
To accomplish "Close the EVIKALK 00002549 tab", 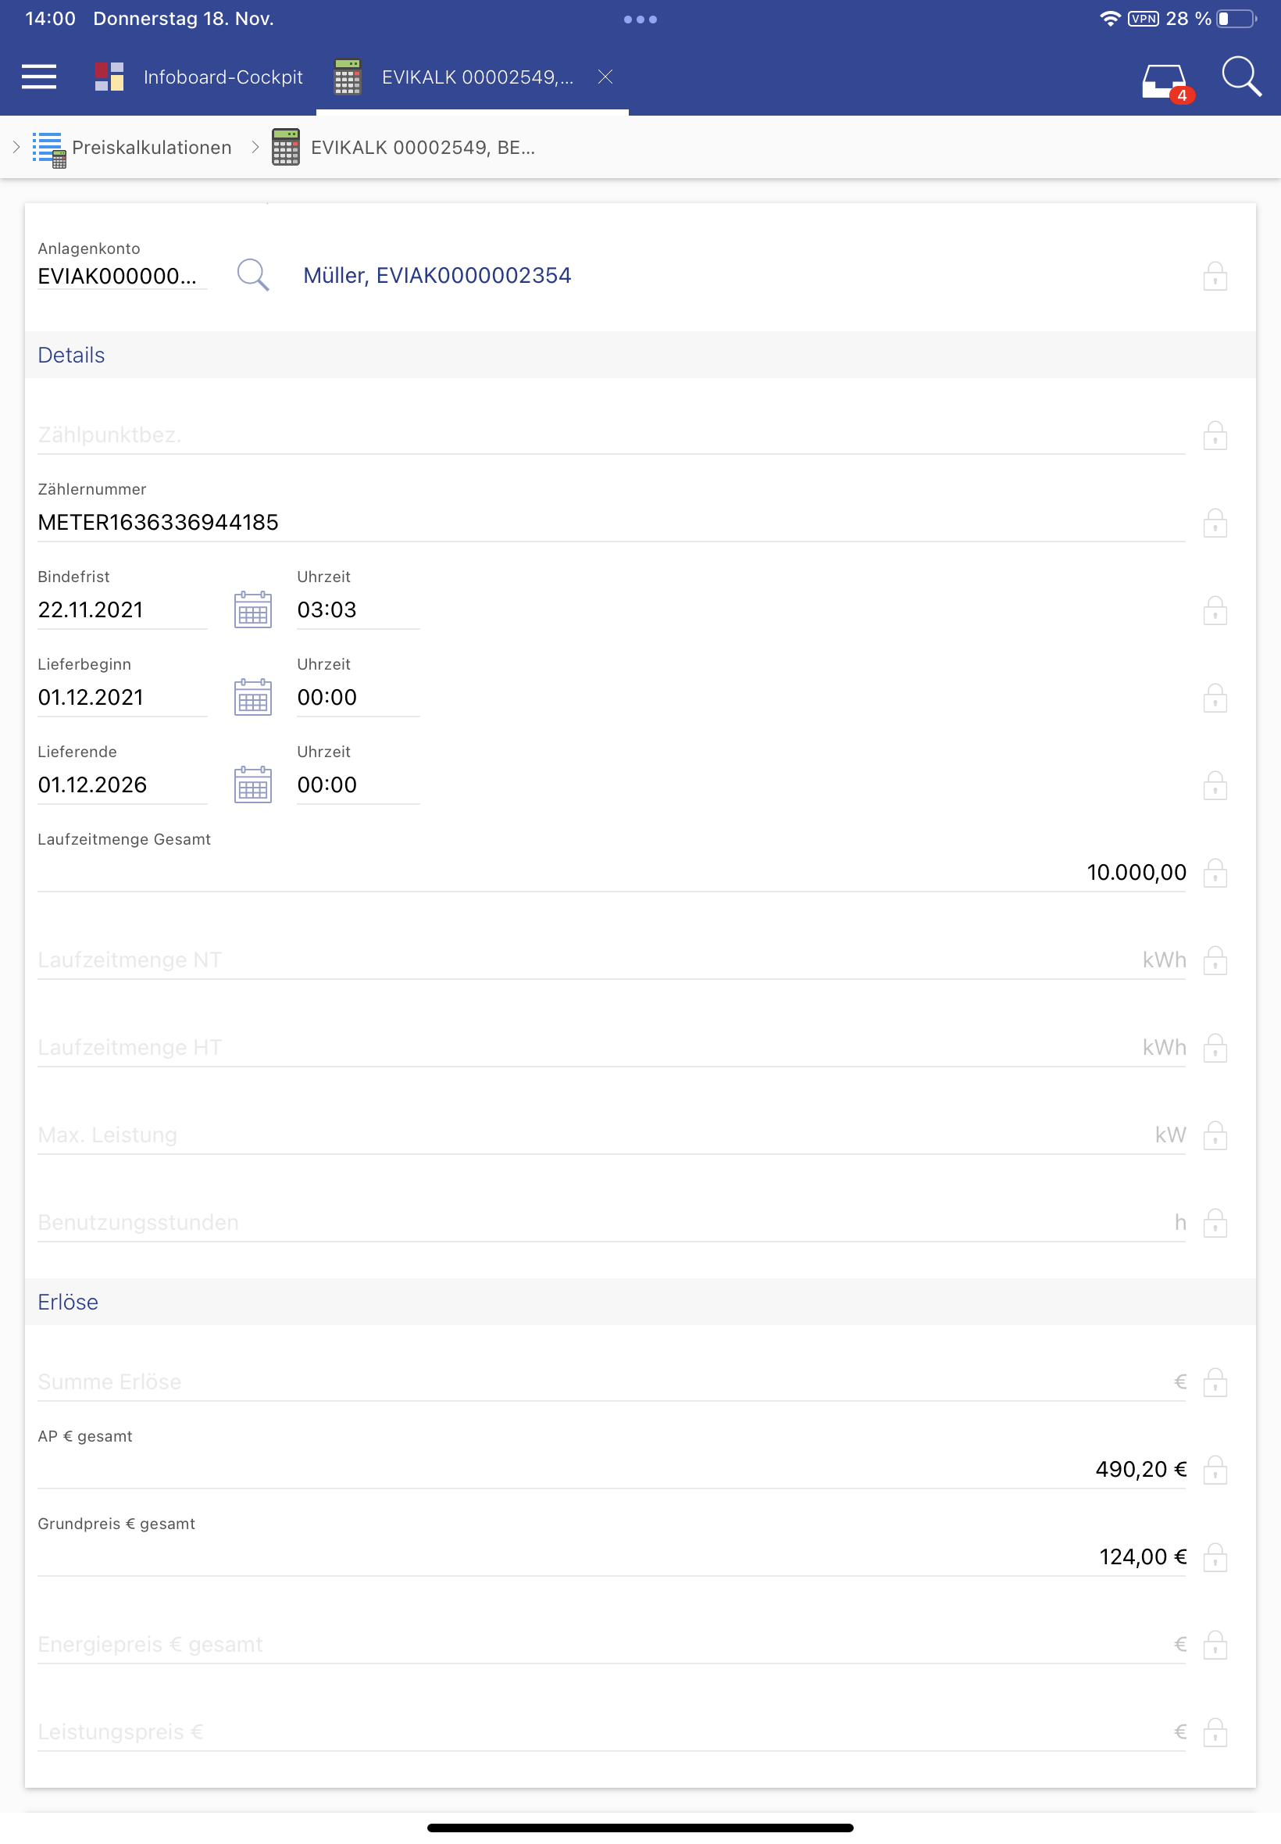I will pos(605,77).
